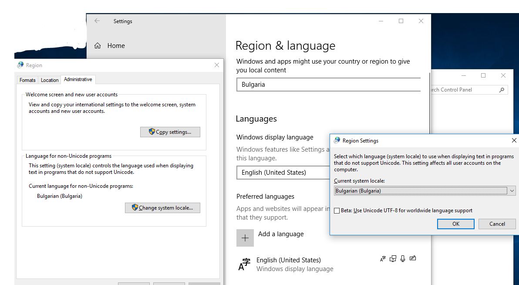
Task: Click the Copy settings button
Action: click(170, 132)
